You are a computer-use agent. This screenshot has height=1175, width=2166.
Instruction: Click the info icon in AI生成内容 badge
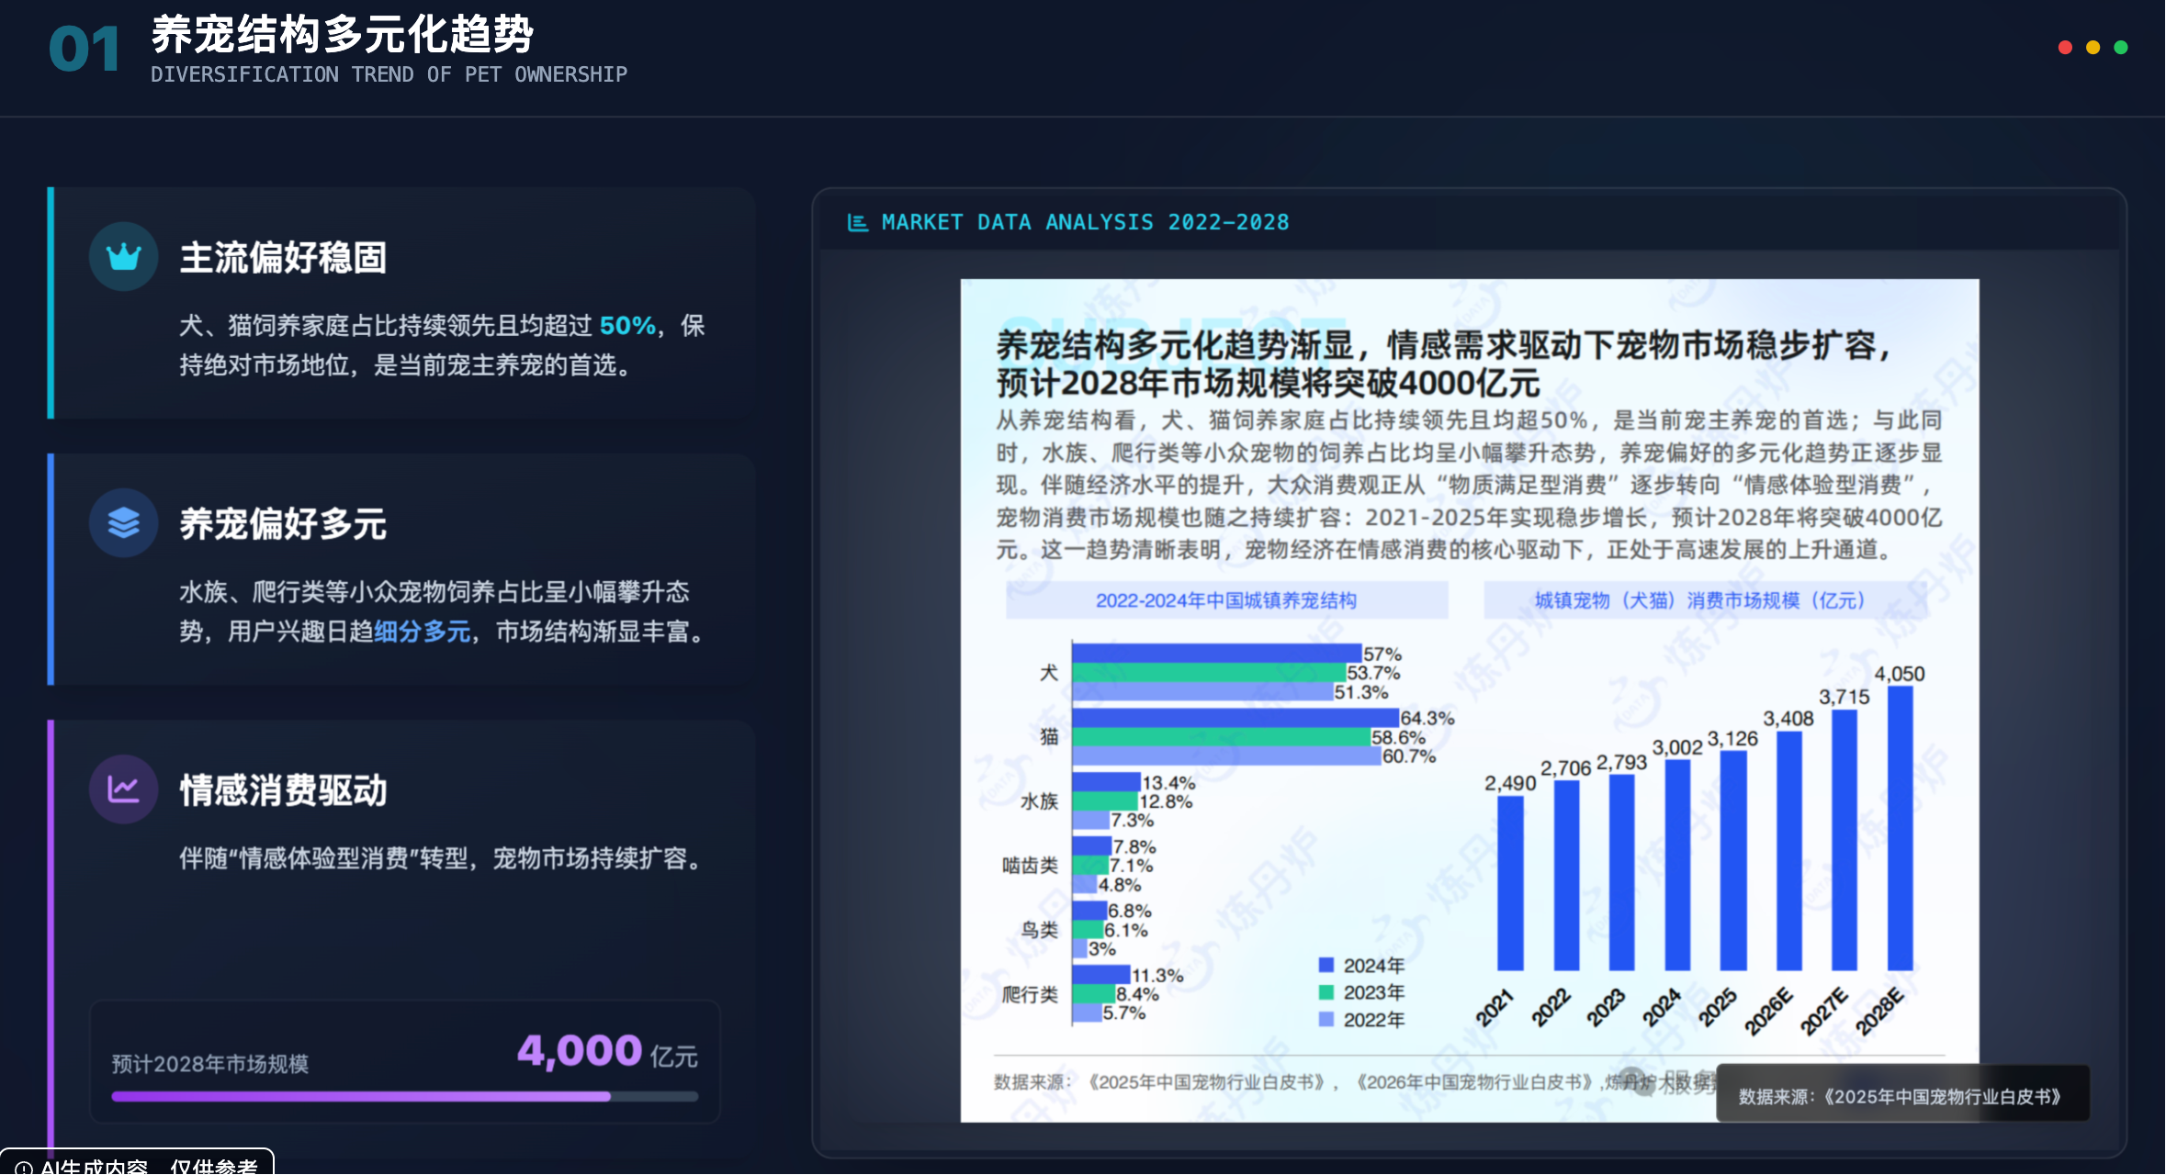pos(24,1168)
